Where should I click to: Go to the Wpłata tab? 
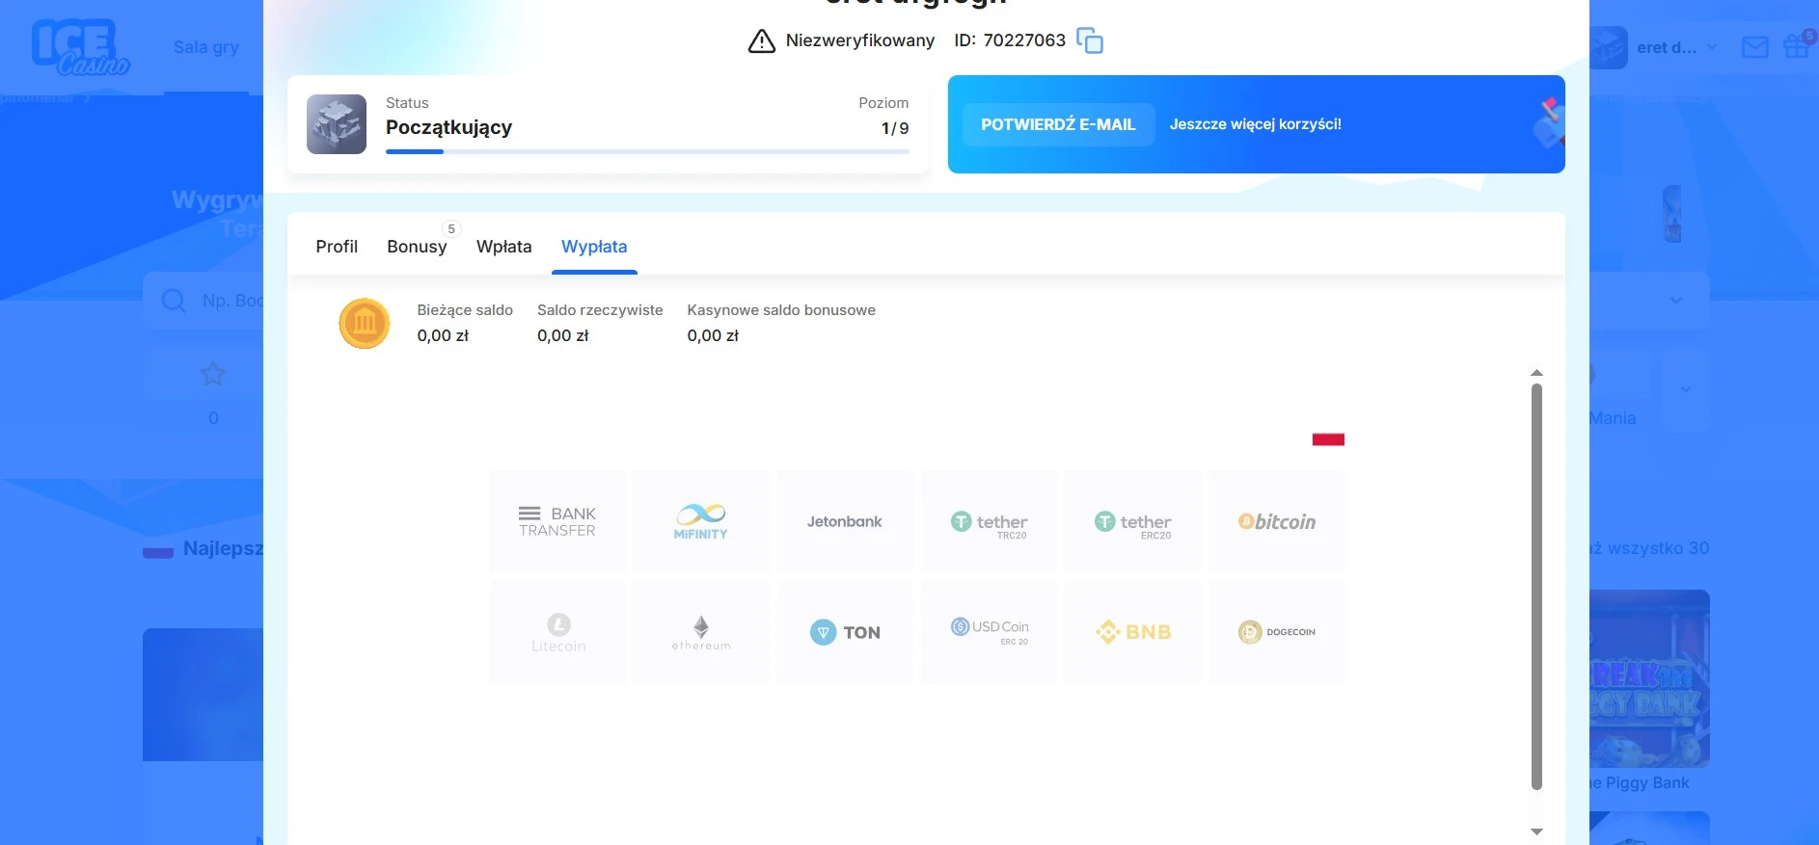click(503, 247)
